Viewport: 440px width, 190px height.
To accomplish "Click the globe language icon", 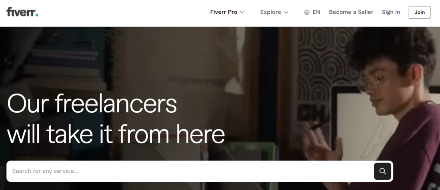I will (307, 12).
